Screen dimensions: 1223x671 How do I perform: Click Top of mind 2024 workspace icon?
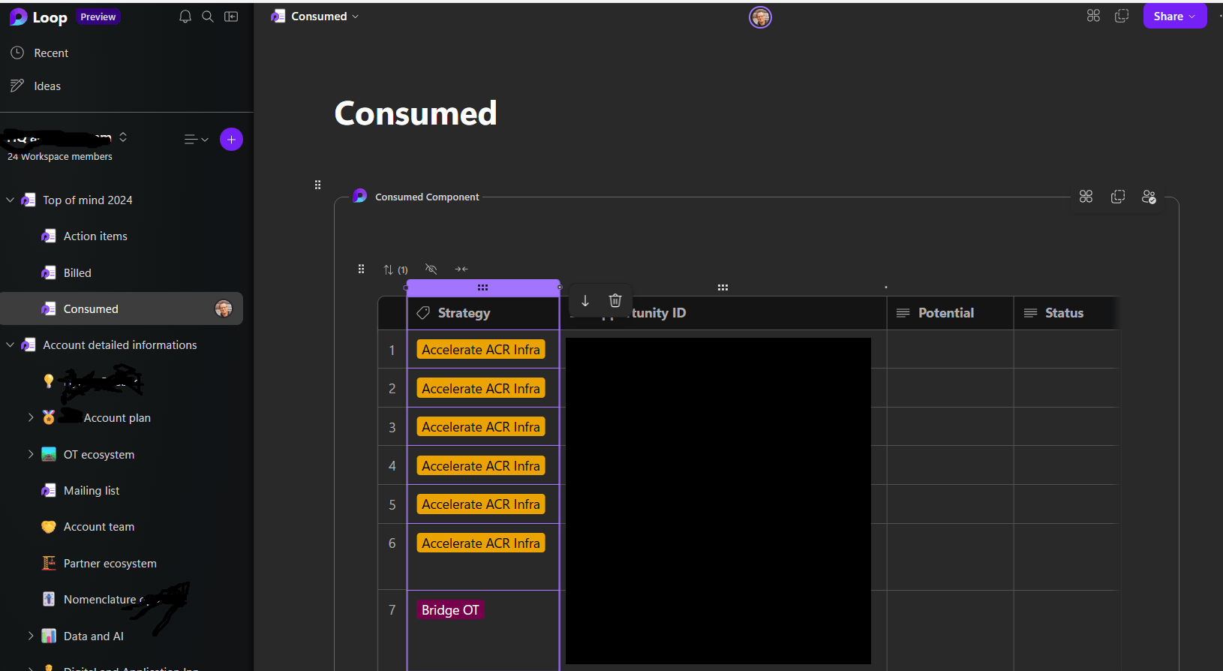[x=29, y=200]
